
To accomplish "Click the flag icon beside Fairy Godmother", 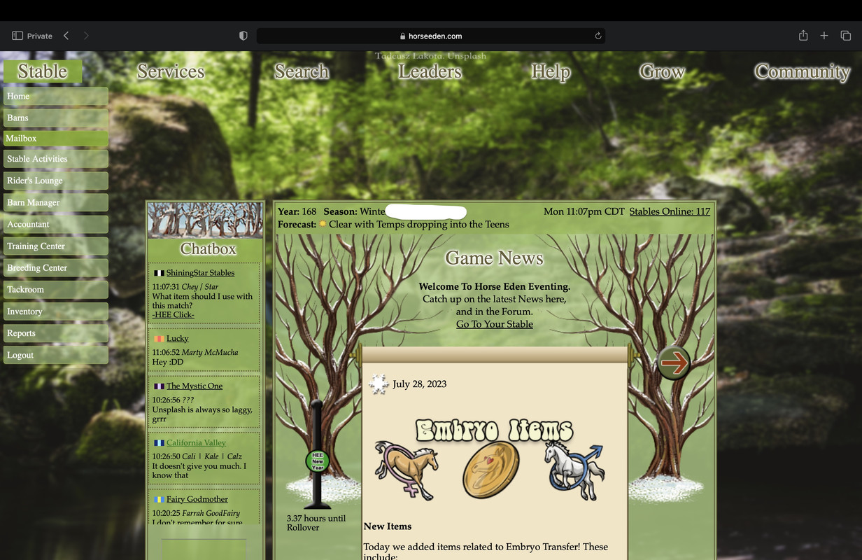I will (x=159, y=500).
